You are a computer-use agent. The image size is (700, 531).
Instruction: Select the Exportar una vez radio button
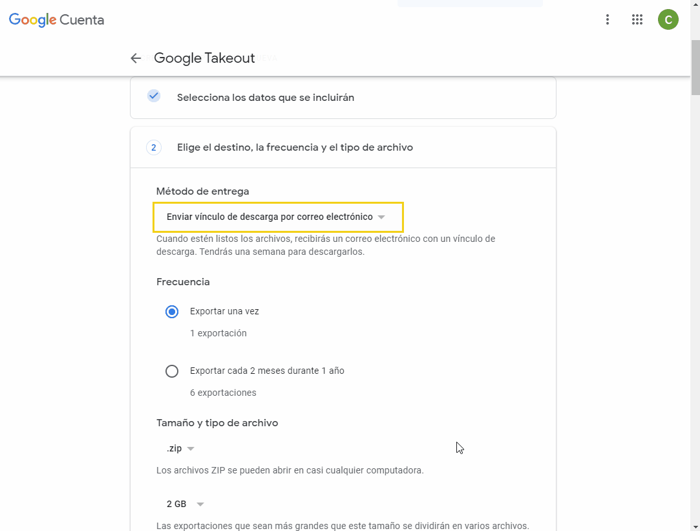tap(172, 311)
